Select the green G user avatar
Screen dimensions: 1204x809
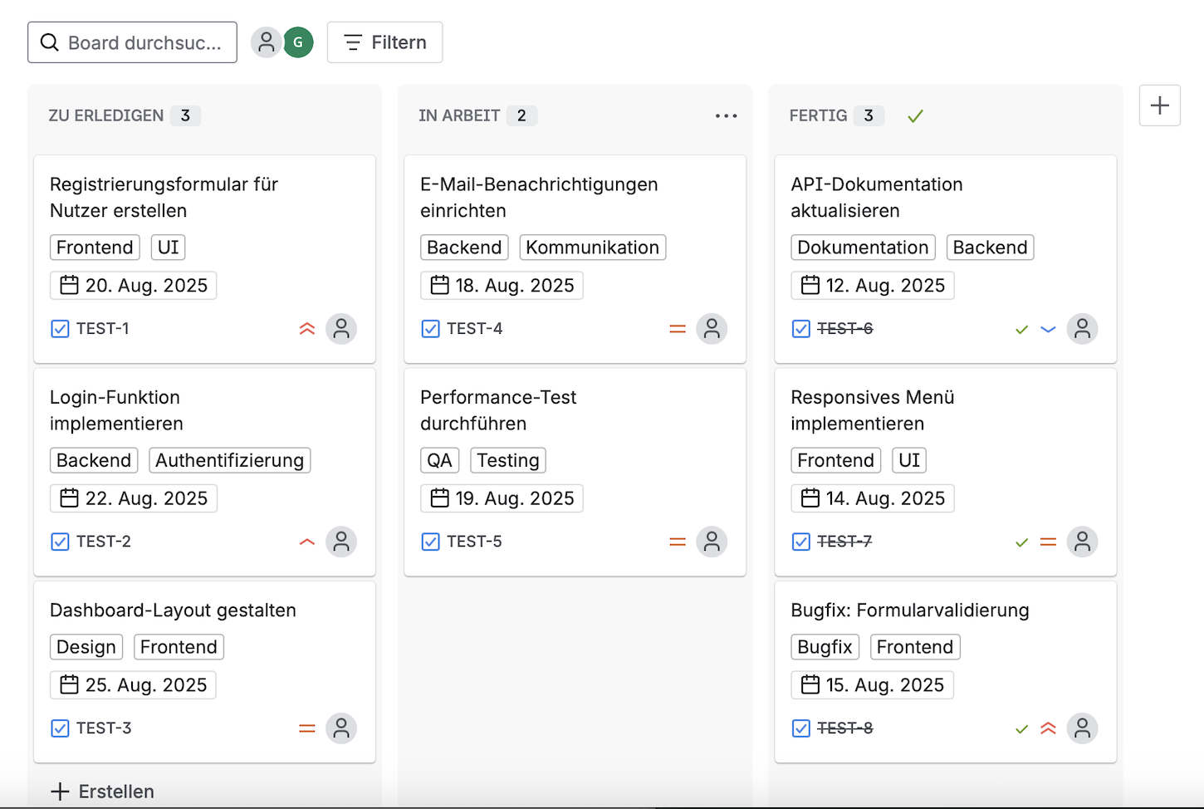coord(298,42)
